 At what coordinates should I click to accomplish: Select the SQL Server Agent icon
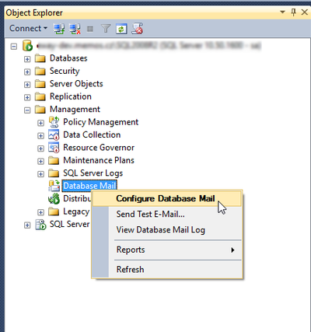click(x=40, y=225)
